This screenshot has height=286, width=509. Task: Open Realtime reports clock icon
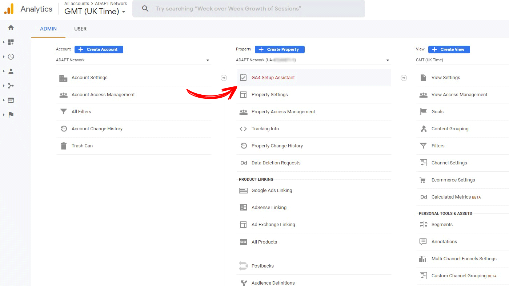[x=11, y=57]
